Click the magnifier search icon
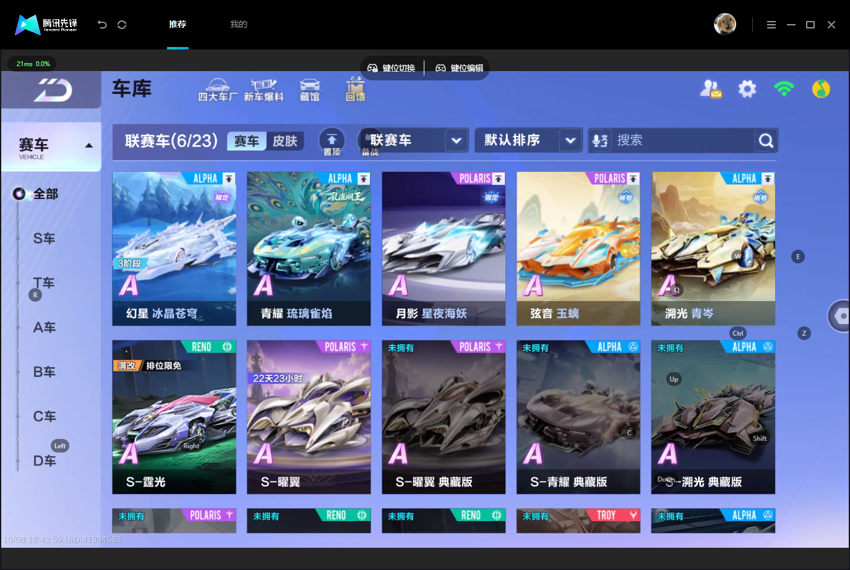Screen dimensions: 850x570 (x=766, y=141)
